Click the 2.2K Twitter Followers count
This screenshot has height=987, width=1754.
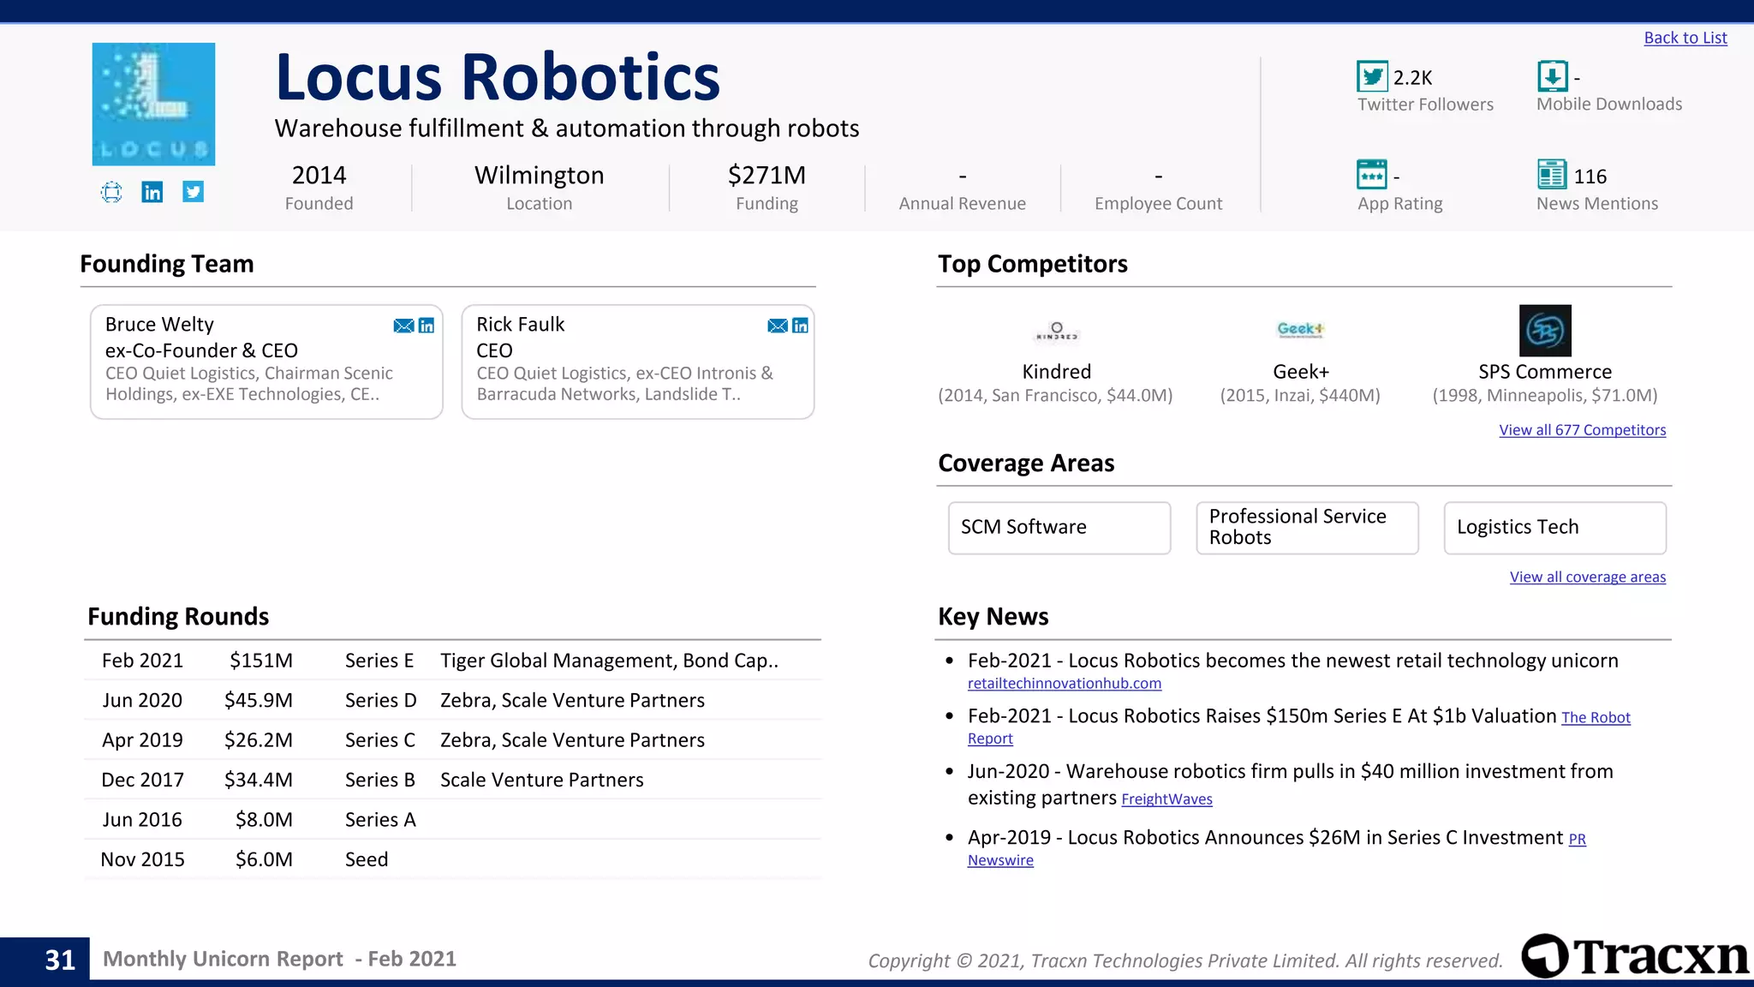(x=1412, y=78)
